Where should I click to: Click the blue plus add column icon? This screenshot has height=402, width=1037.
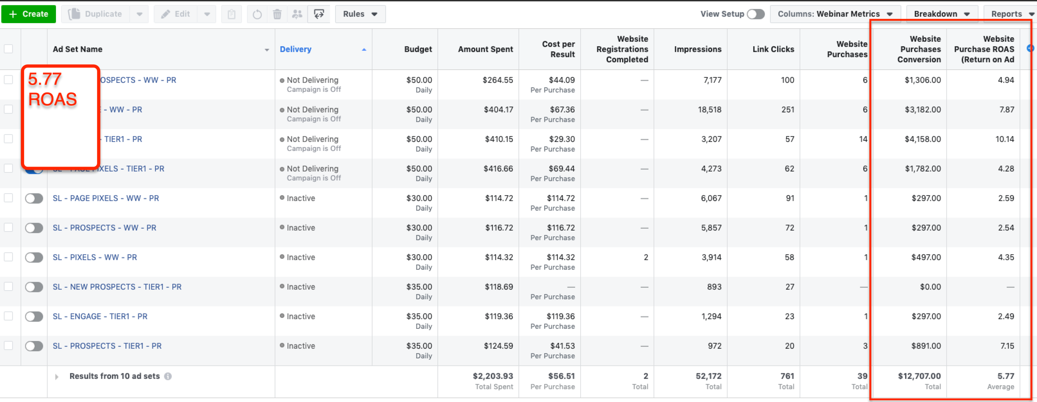click(x=1030, y=49)
